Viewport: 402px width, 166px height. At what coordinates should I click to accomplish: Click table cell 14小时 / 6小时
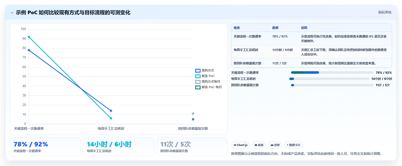(282, 50)
